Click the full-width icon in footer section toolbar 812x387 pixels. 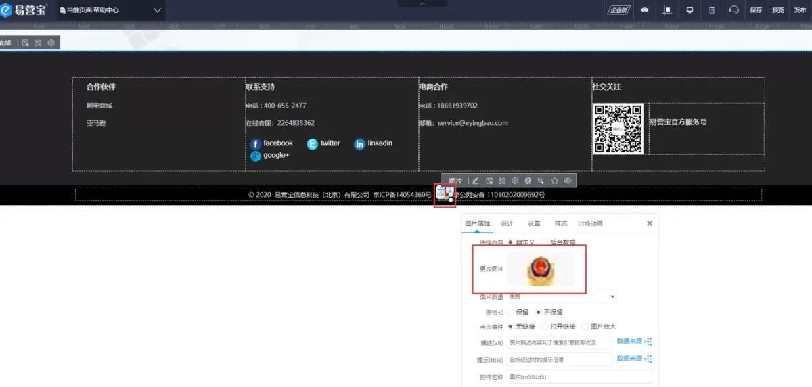38,43
